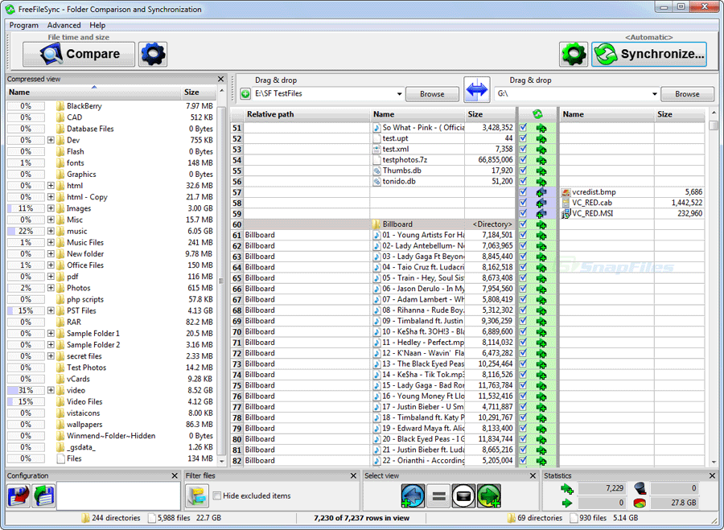Change sync action for So What - Pink row
The width and height of the screenshot is (724, 530).
[541, 128]
